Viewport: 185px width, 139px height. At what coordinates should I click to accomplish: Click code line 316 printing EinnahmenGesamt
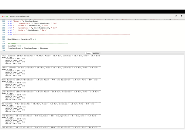(23, 21)
